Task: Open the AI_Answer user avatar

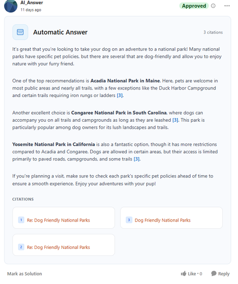Action: click(11, 6)
